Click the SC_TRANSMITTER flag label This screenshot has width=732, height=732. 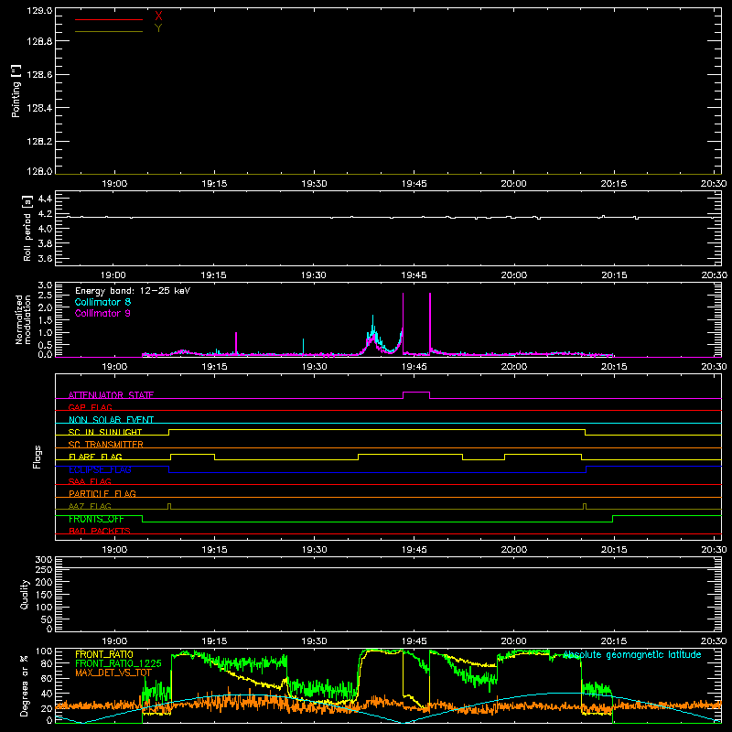[x=106, y=444]
